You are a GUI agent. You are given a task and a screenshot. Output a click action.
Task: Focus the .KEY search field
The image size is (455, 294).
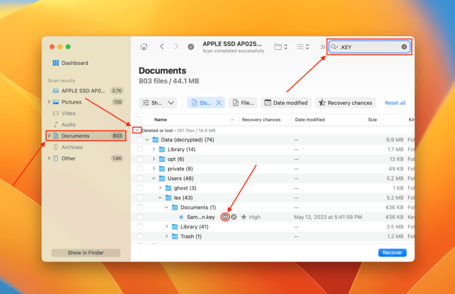tap(369, 47)
